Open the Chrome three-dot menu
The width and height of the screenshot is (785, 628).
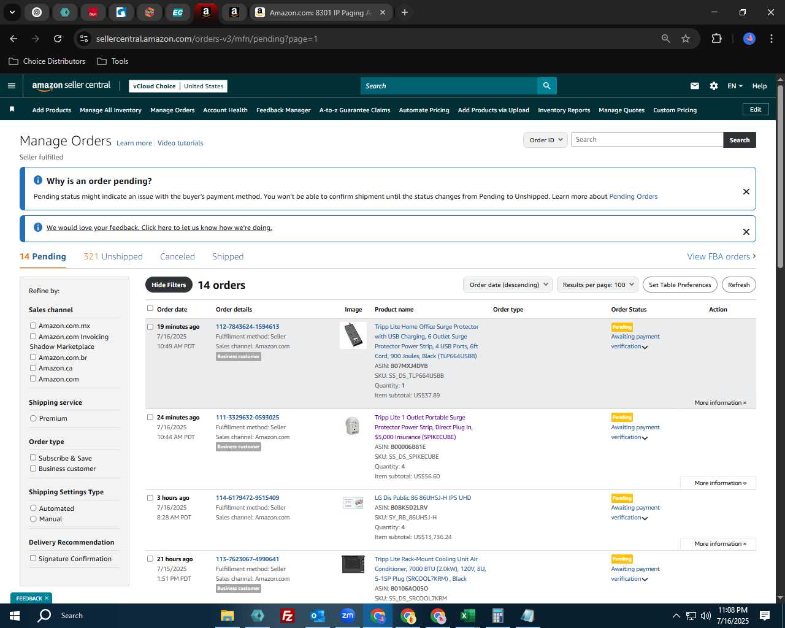pos(770,39)
